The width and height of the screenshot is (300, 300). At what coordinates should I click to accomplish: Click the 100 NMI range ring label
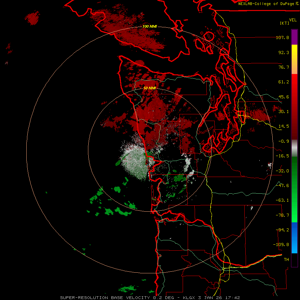[x=150, y=26]
